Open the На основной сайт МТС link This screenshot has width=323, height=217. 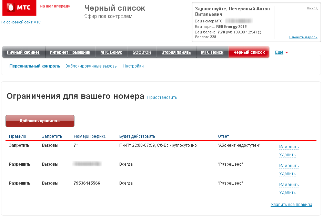pos(21,22)
